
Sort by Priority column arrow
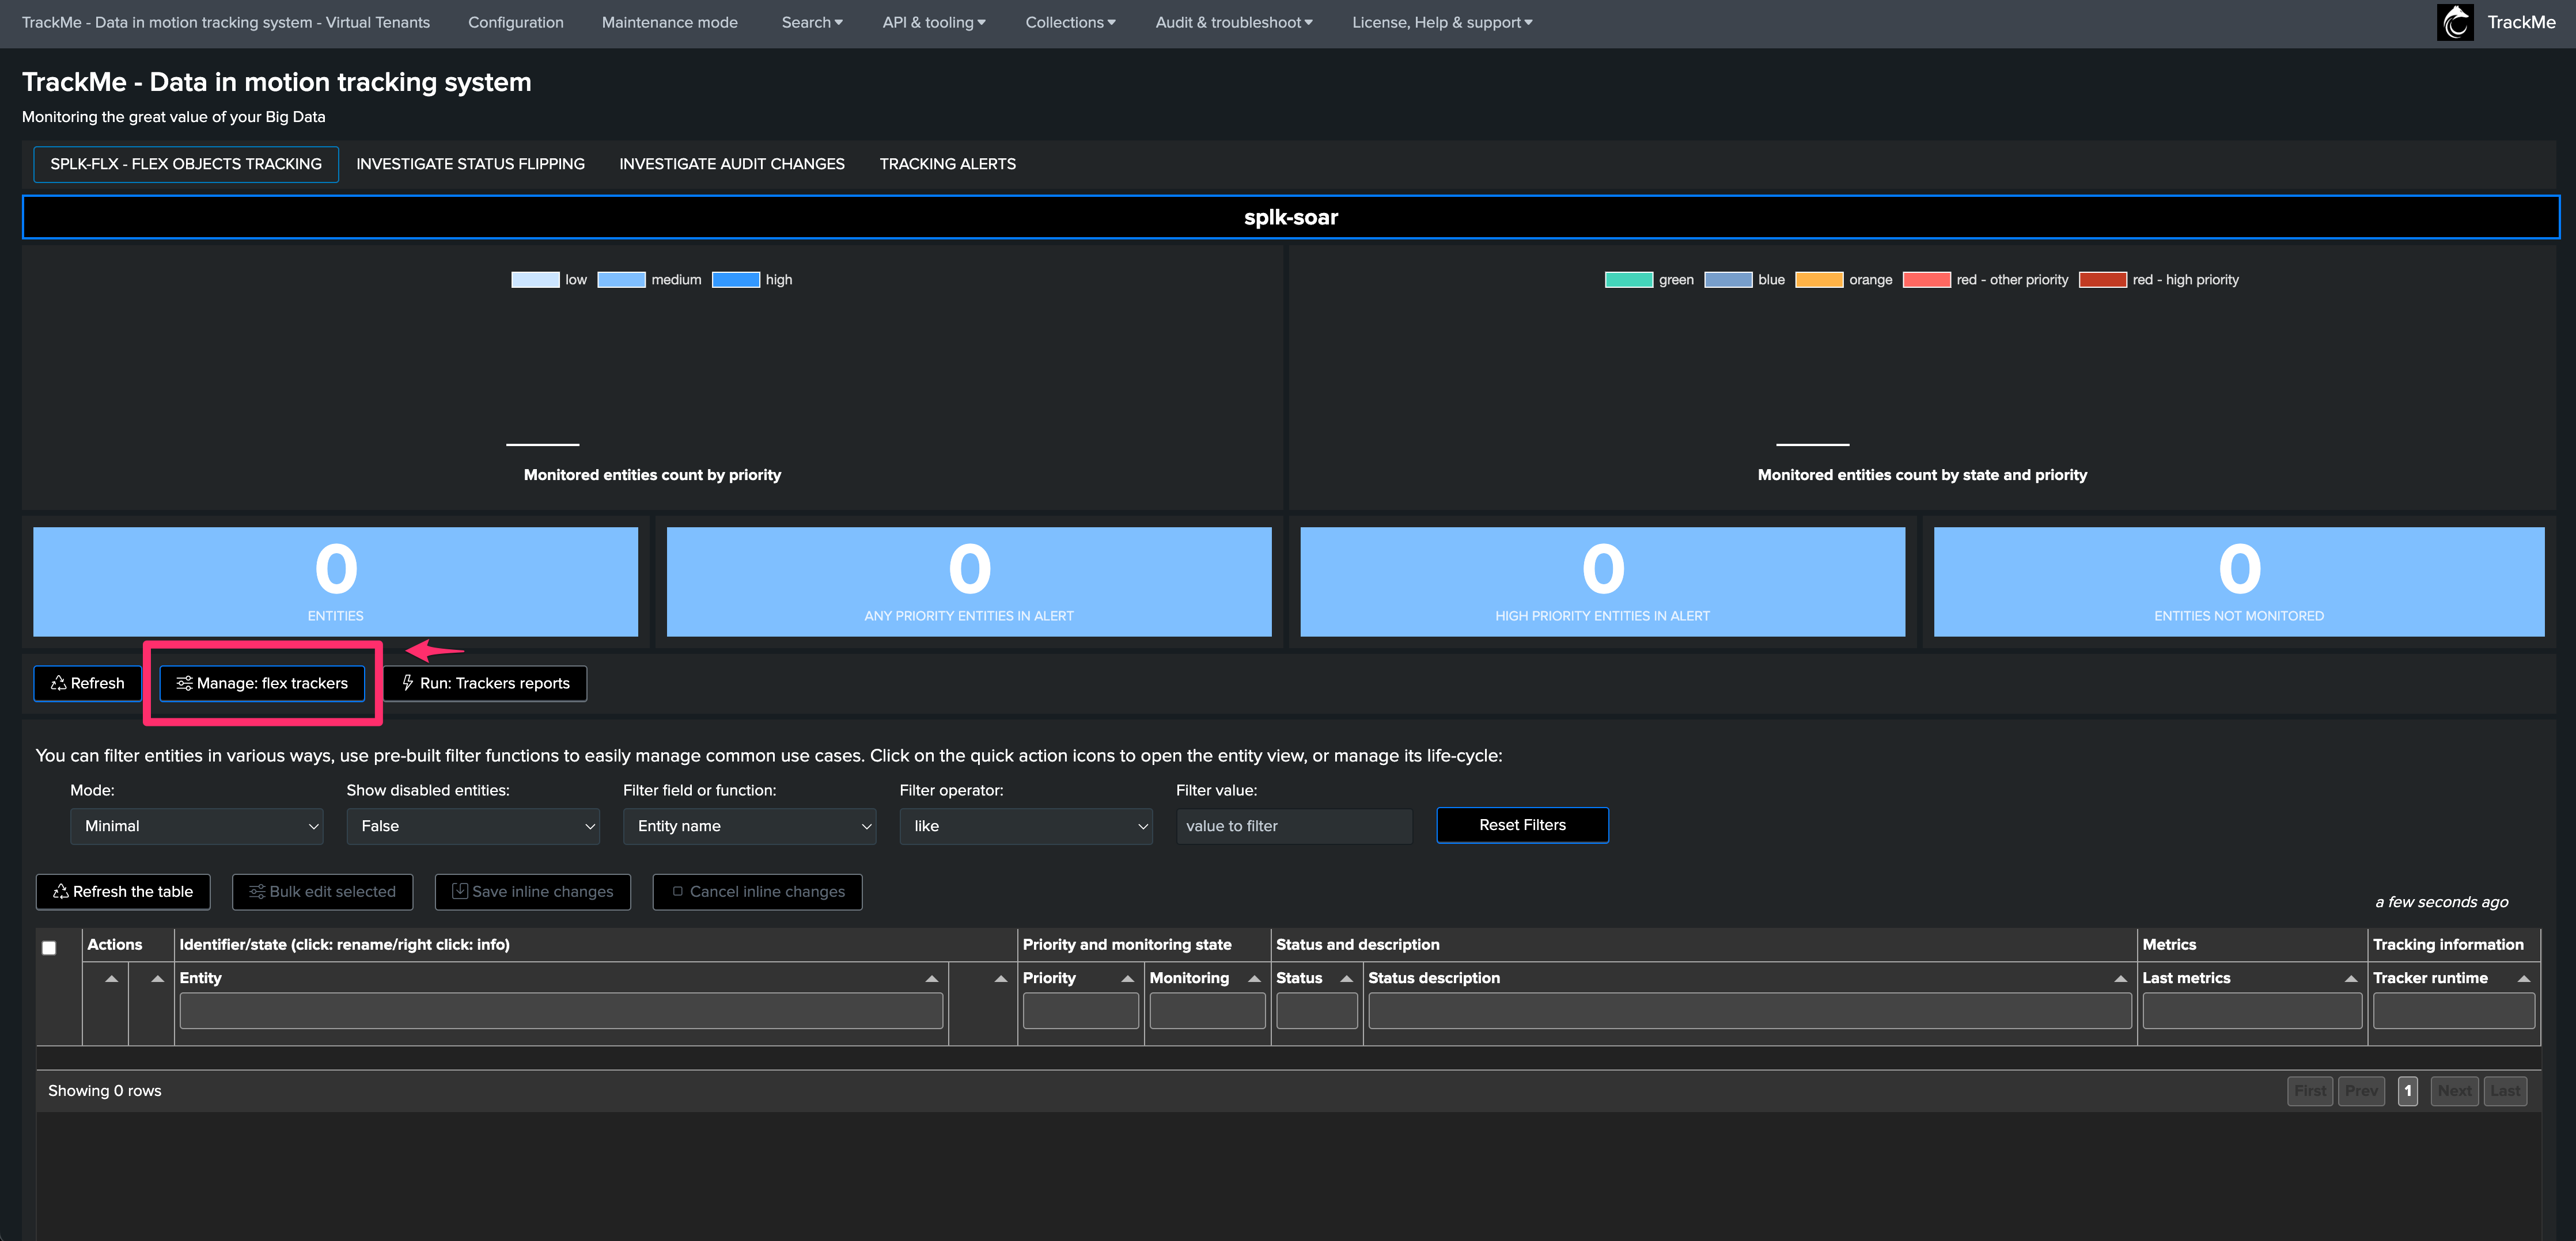pyautogui.click(x=1127, y=978)
